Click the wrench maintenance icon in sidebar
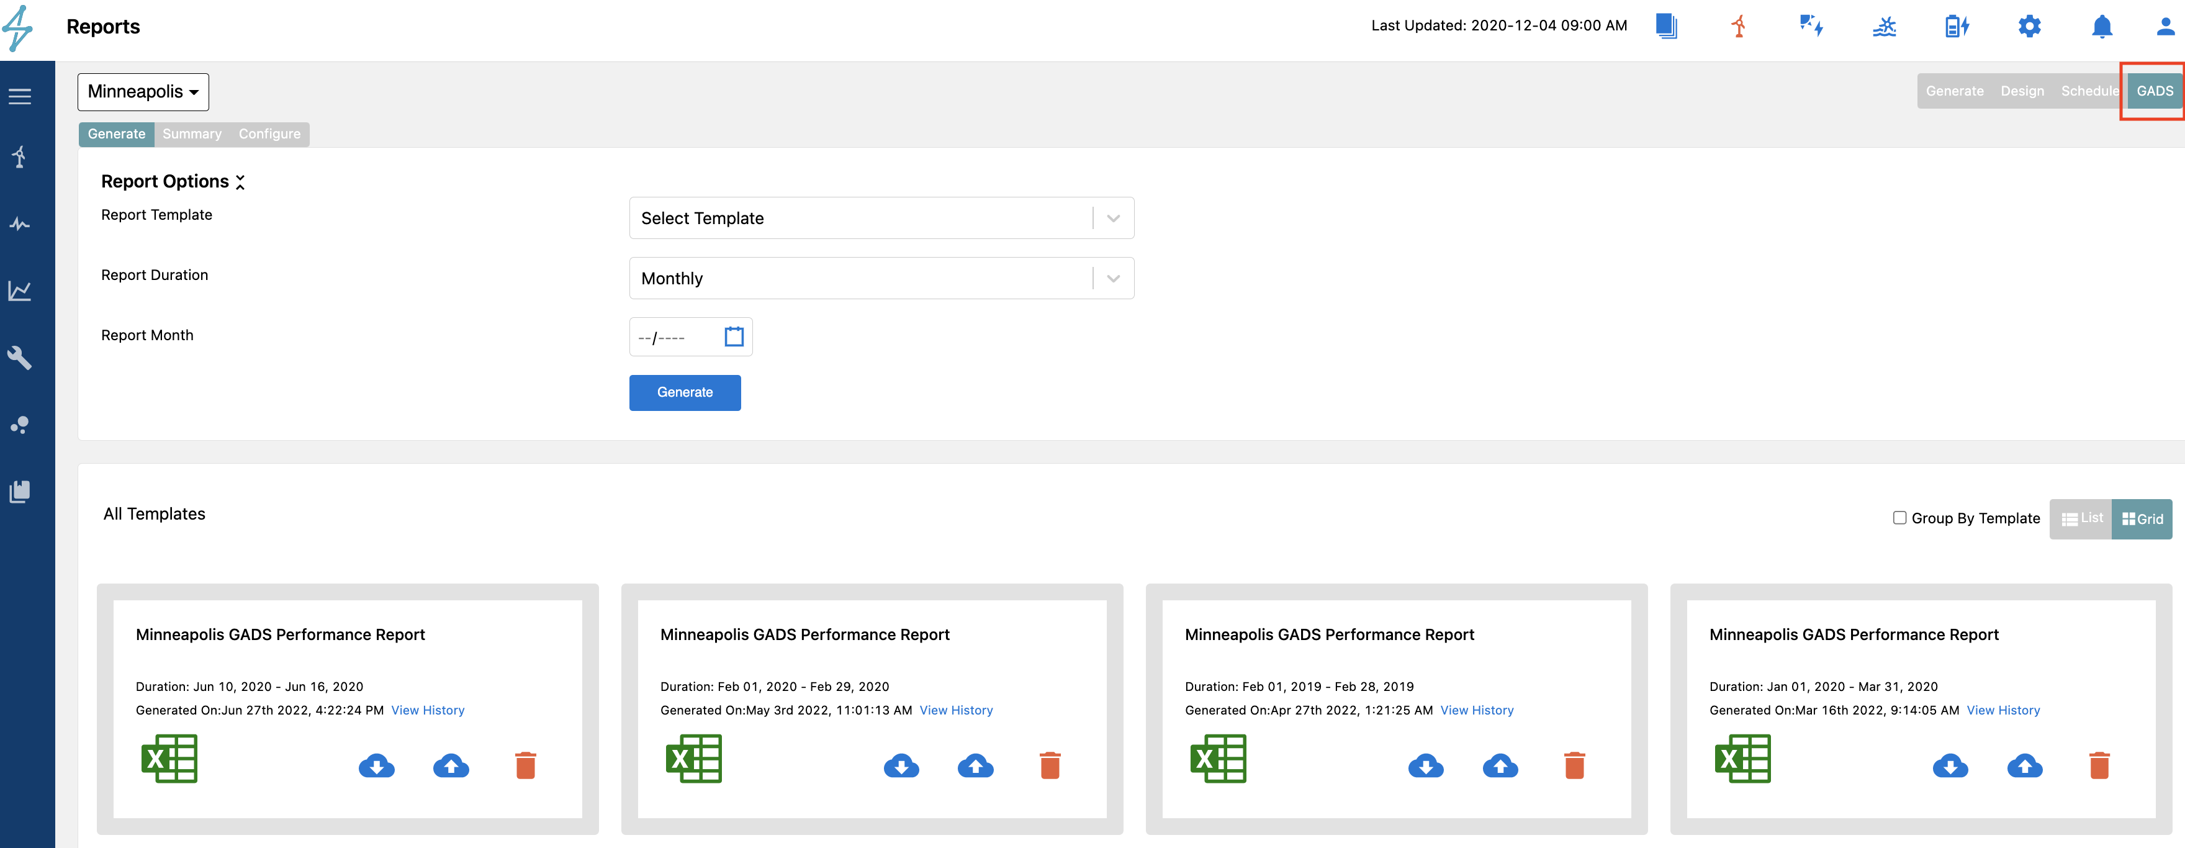 (x=20, y=358)
